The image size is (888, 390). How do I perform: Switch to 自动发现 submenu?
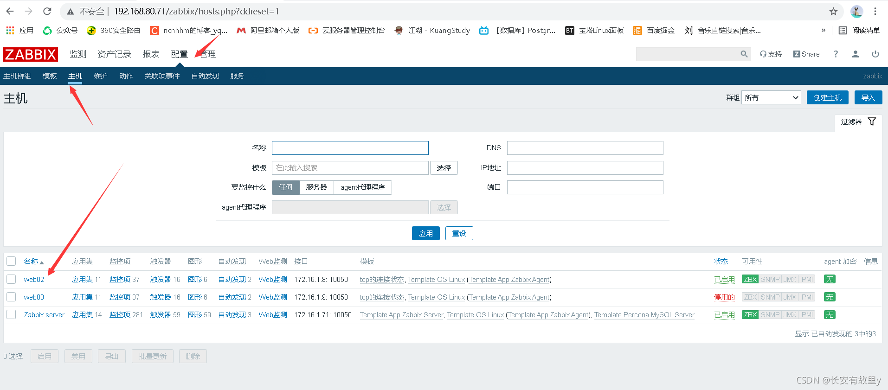(x=205, y=76)
